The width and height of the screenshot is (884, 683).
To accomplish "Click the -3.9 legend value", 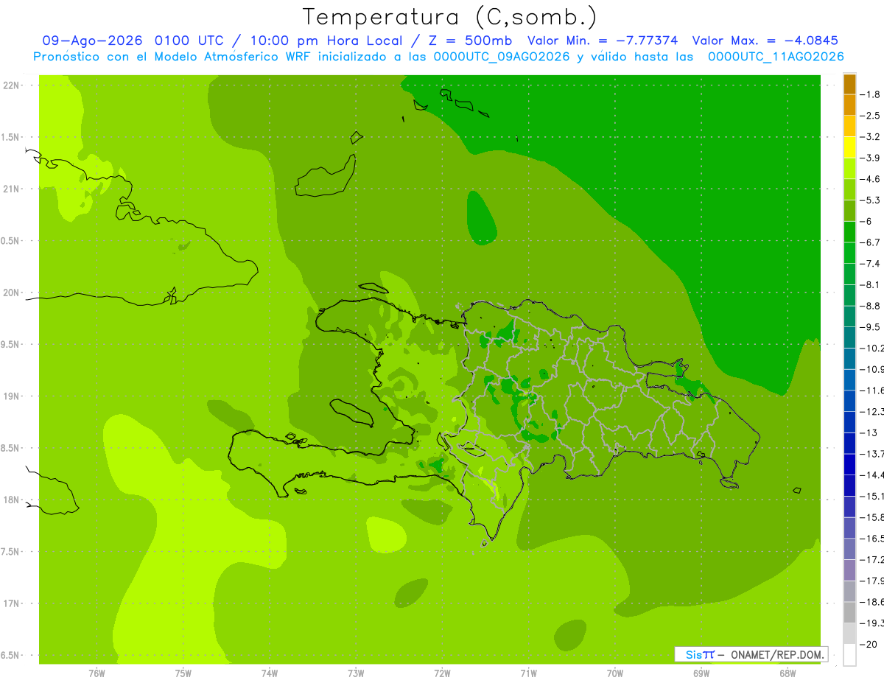I will [869, 158].
